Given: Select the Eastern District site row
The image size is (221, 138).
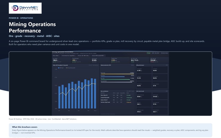Looking at the screenshot, I should point(117,100).
